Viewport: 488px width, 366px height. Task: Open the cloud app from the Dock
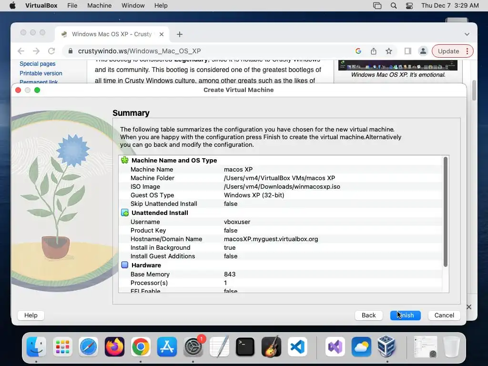coord(361,347)
